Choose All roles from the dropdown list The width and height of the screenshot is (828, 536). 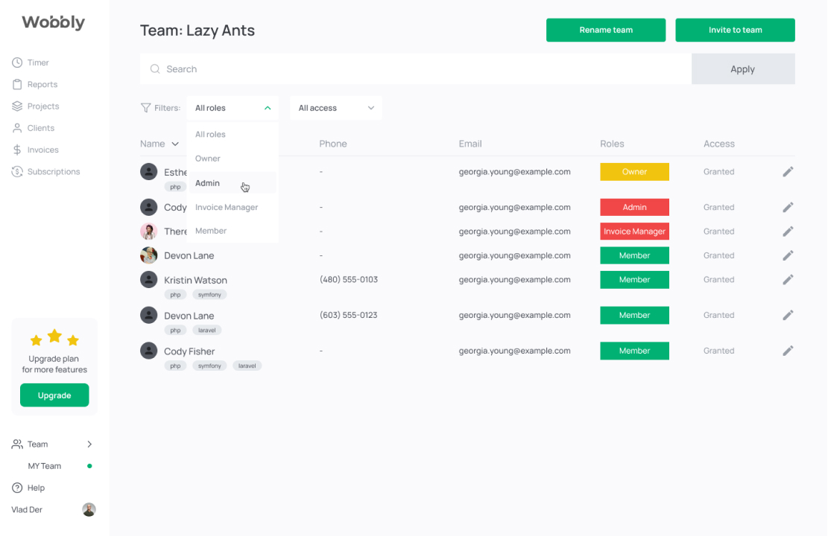233,135
